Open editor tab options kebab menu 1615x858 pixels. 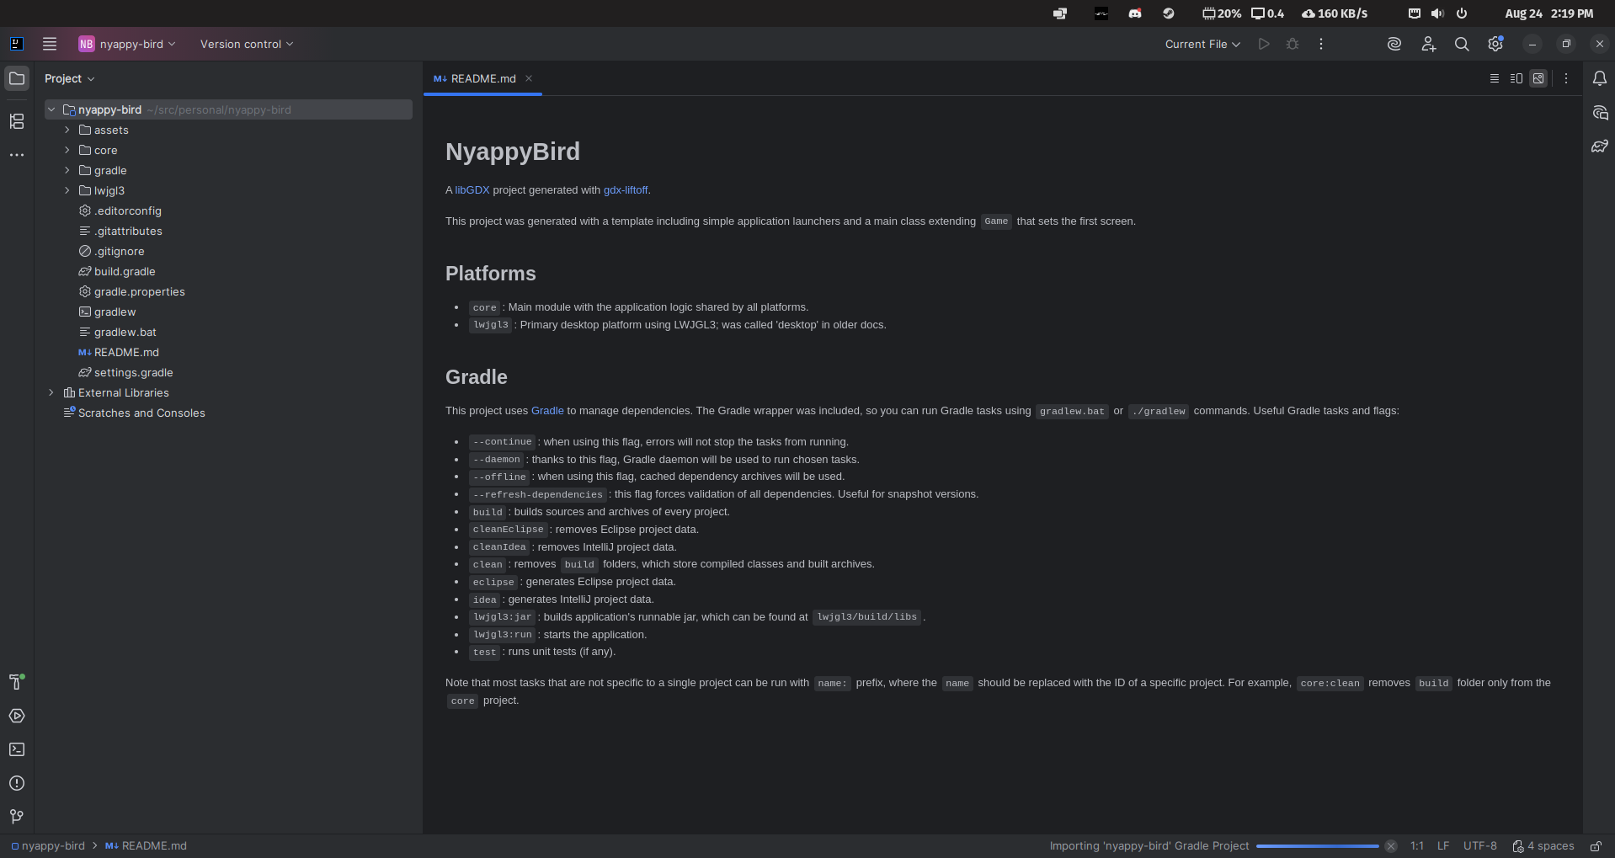tap(1566, 78)
